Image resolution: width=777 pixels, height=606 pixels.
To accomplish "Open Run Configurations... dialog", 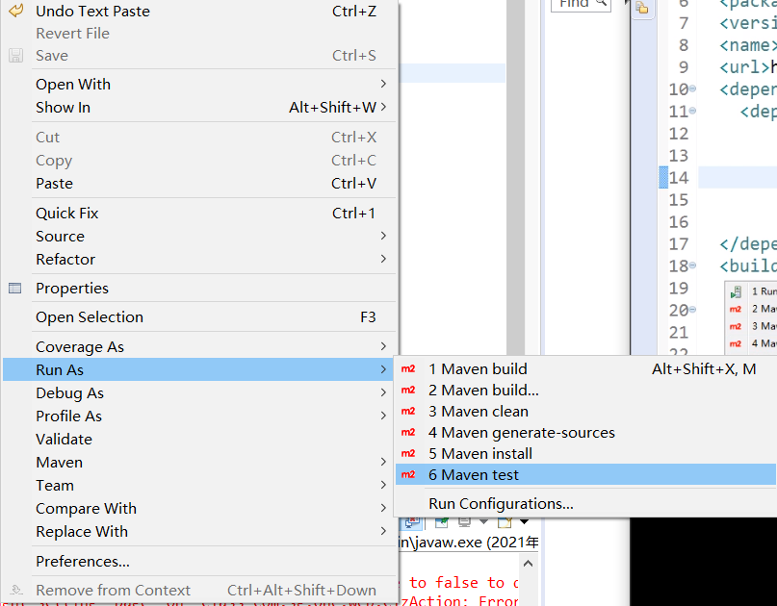I will [x=585, y=503].
